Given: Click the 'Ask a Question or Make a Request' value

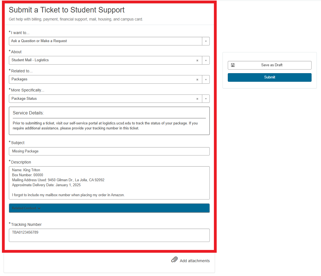Looking at the screenshot, I should (x=39, y=41).
